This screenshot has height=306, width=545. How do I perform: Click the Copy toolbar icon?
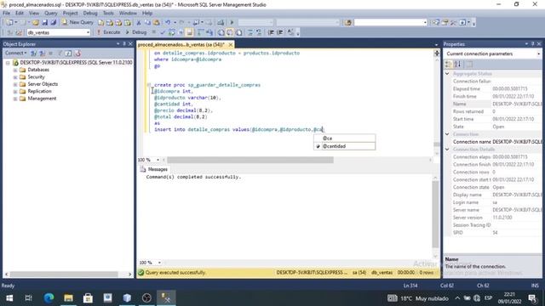click(147, 23)
